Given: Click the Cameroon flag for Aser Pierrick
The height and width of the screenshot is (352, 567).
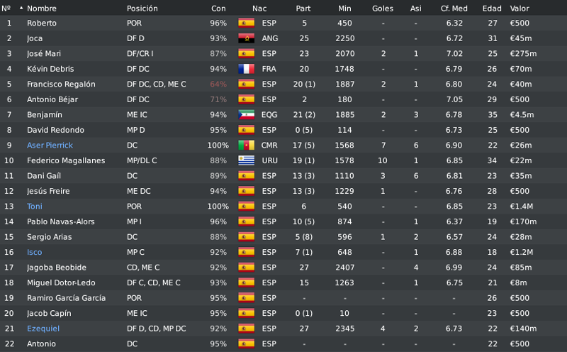Looking at the screenshot, I should [x=246, y=145].
